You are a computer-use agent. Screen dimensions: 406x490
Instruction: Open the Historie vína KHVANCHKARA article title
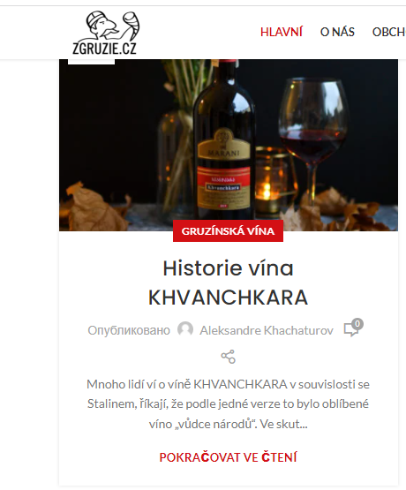point(228,283)
